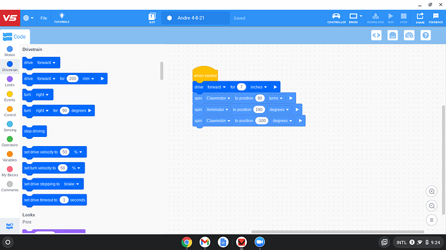Open Chrome from the shelf
The height and width of the screenshot is (250, 446).
pyautogui.click(x=187, y=242)
